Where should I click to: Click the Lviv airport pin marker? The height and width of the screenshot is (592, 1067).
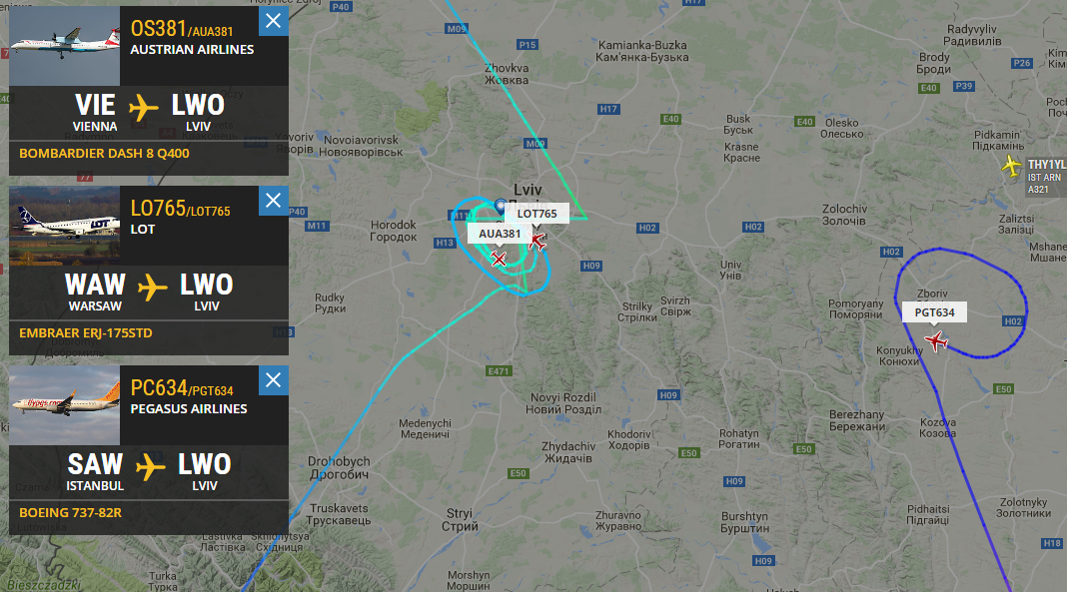point(501,207)
